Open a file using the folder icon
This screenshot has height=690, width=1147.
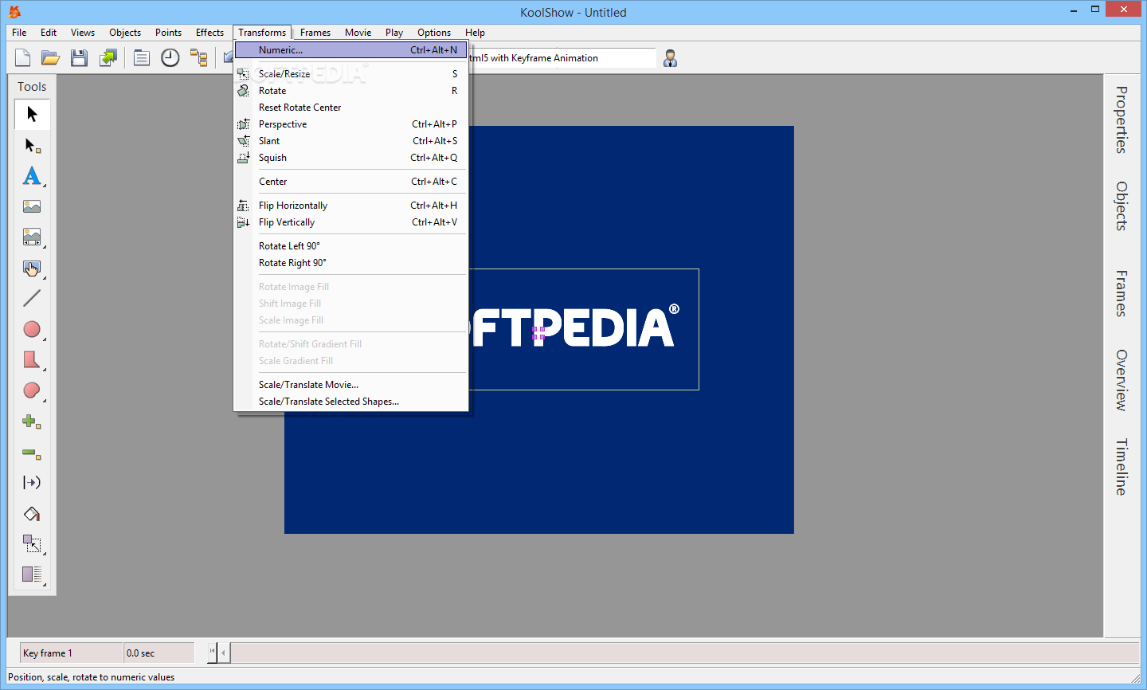[51, 57]
